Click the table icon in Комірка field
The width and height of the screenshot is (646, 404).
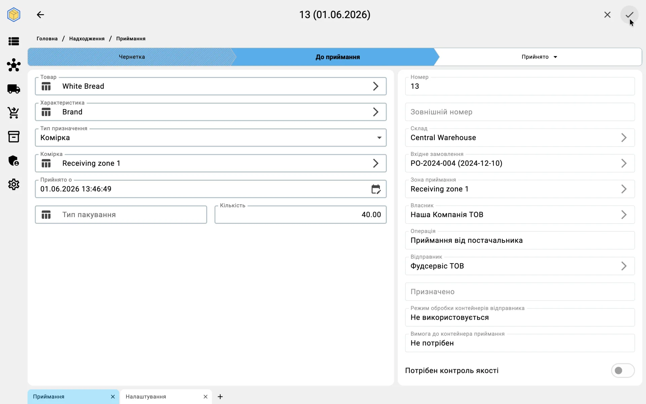(x=46, y=164)
